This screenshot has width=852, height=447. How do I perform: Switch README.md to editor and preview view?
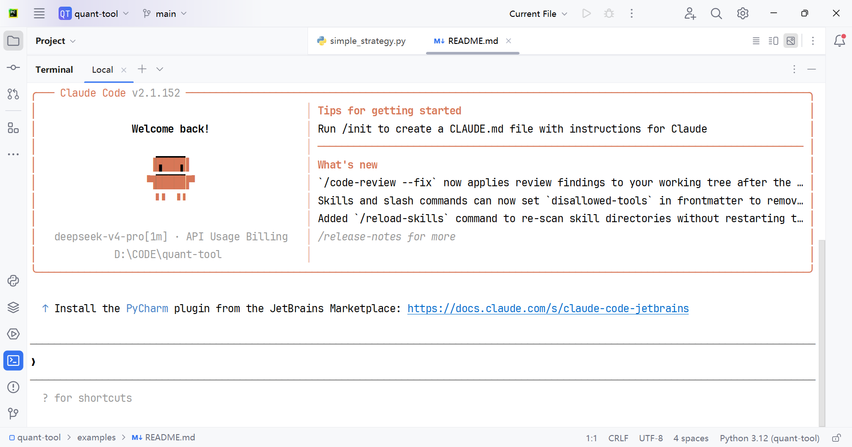click(x=773, y=41)
